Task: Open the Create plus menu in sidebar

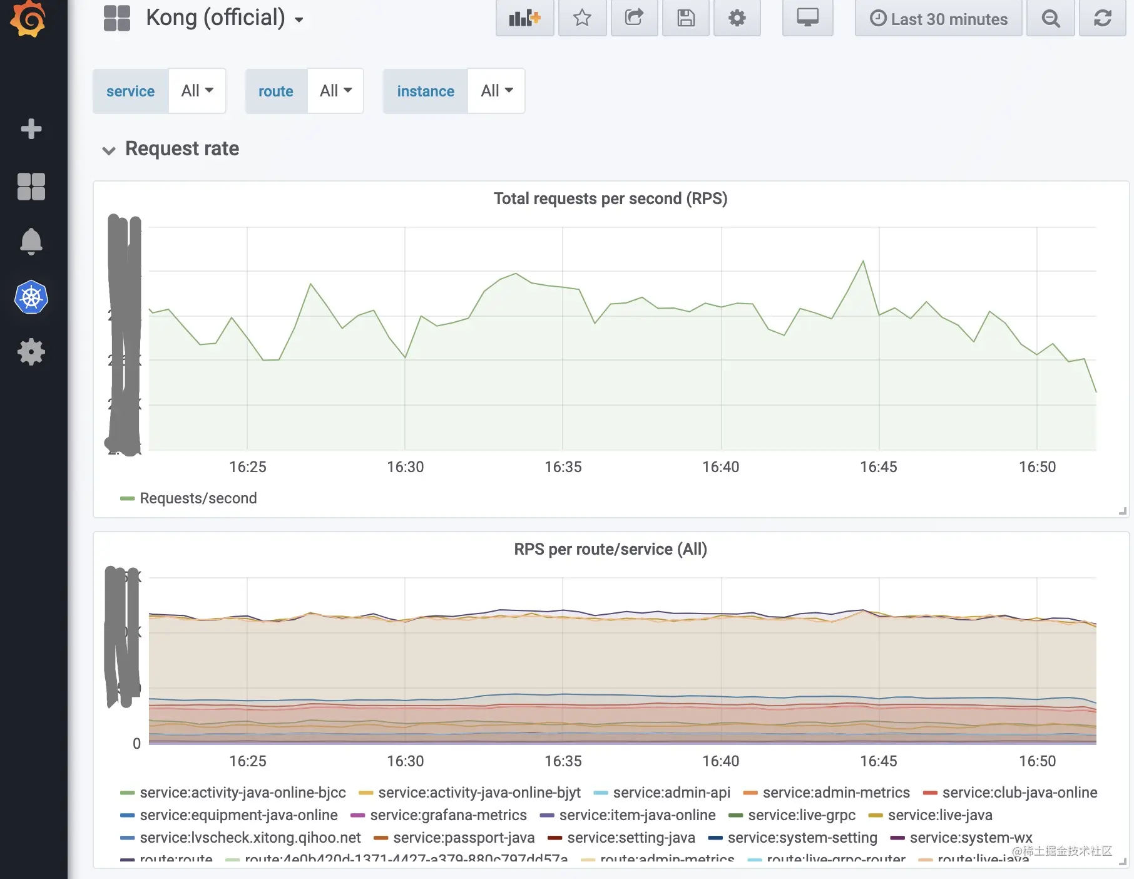Action: (31, 129)
